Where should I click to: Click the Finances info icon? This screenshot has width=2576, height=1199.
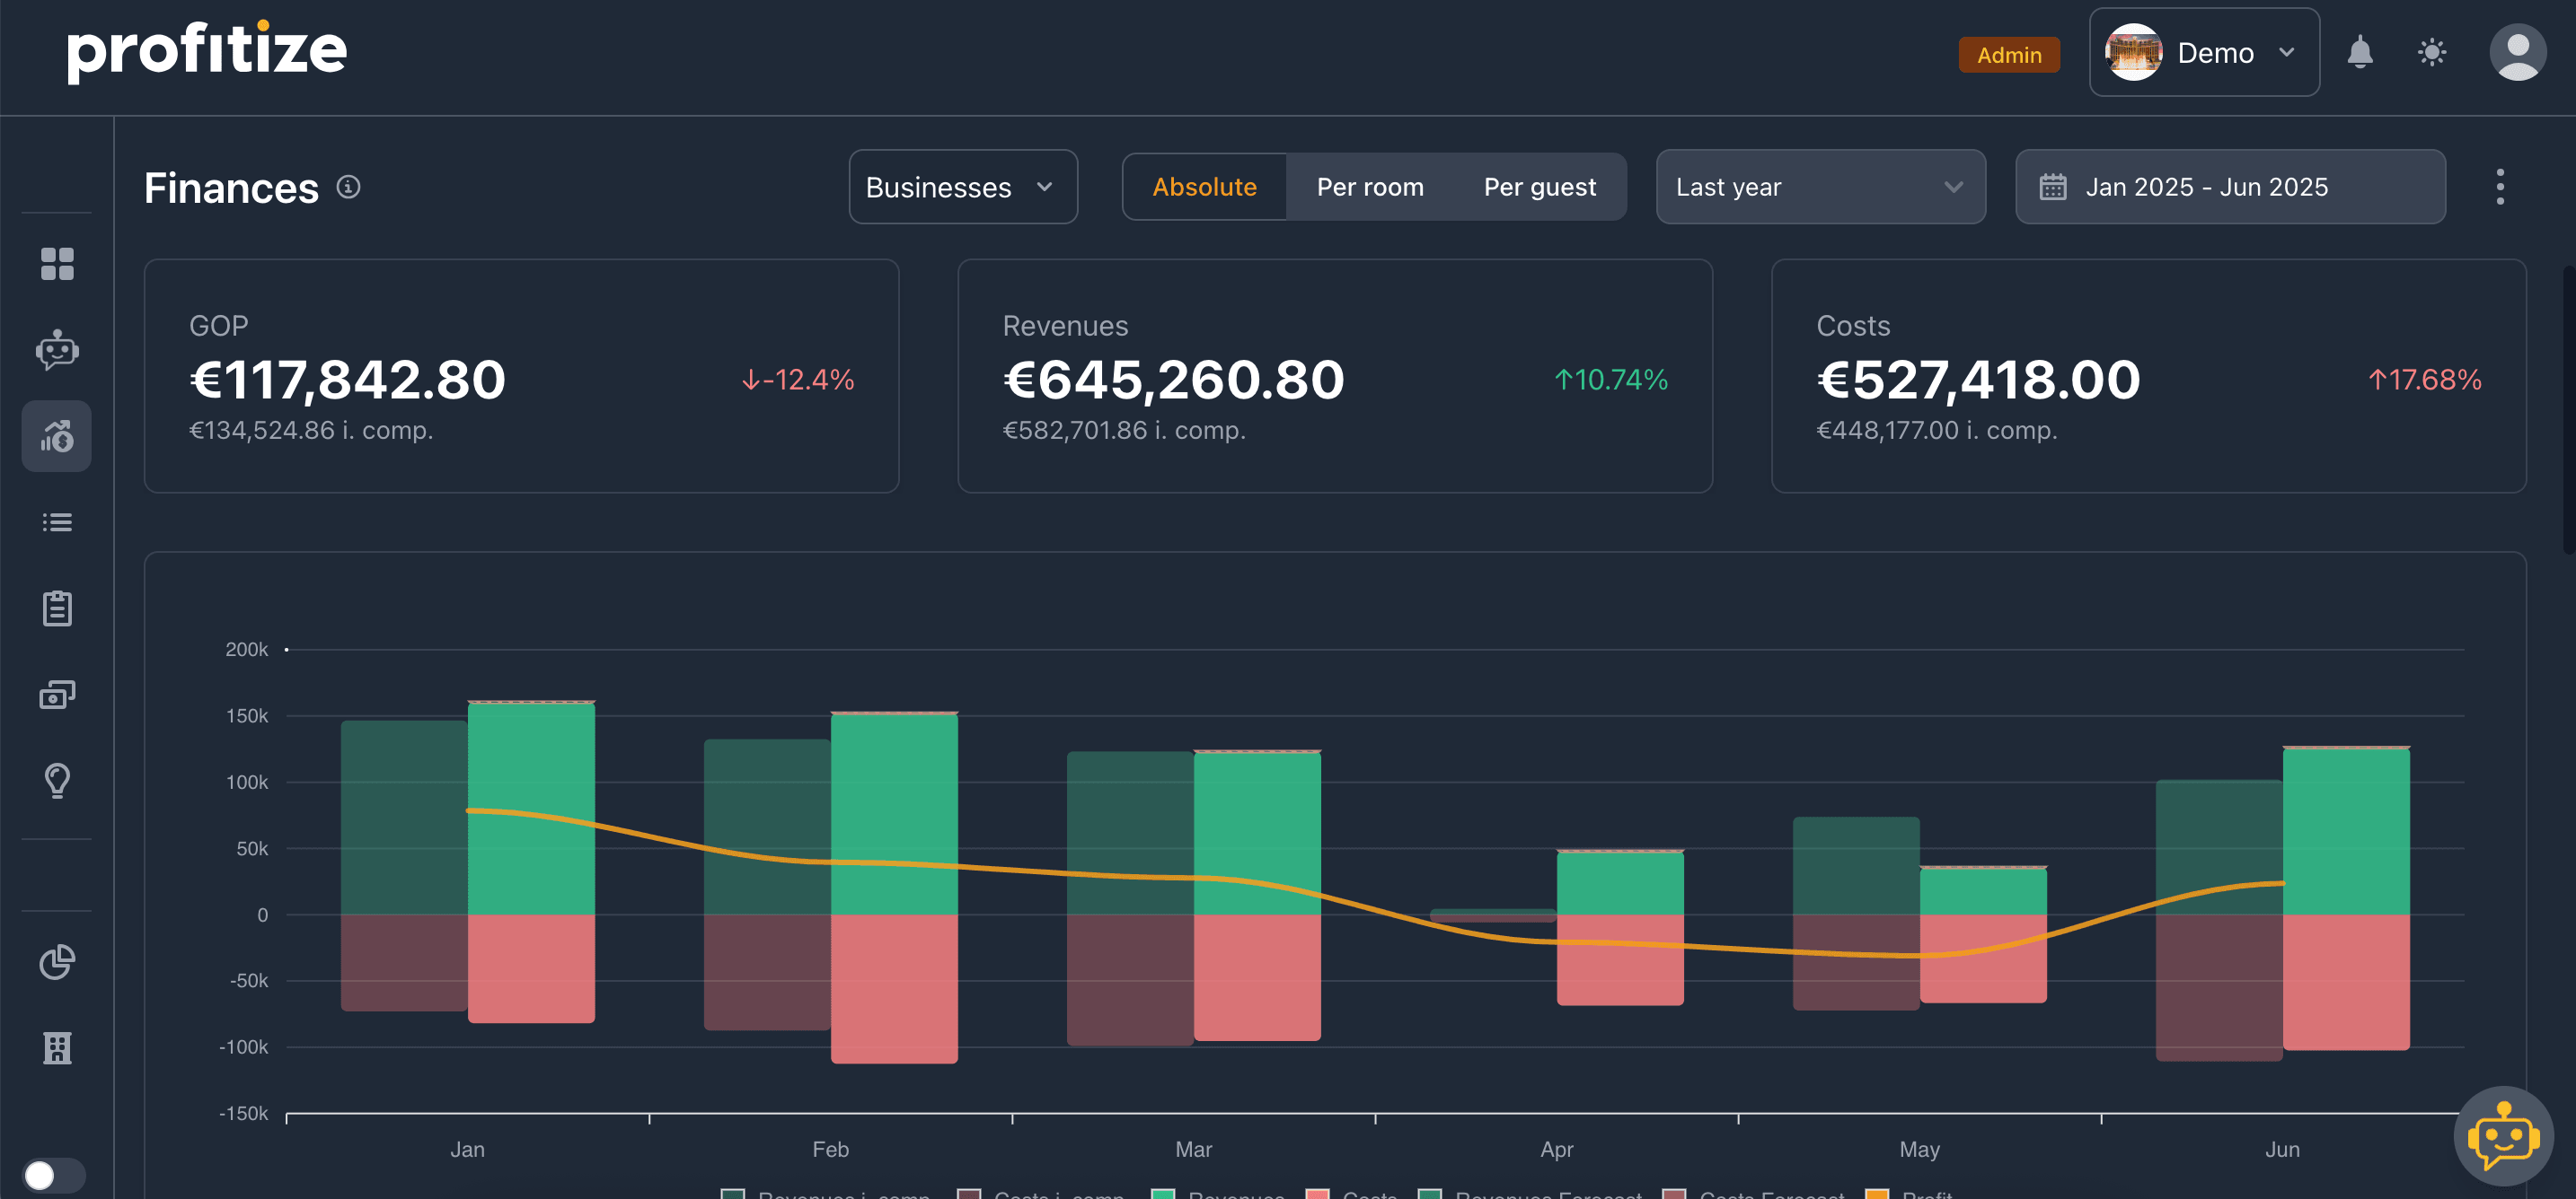(x=348, y=187)
